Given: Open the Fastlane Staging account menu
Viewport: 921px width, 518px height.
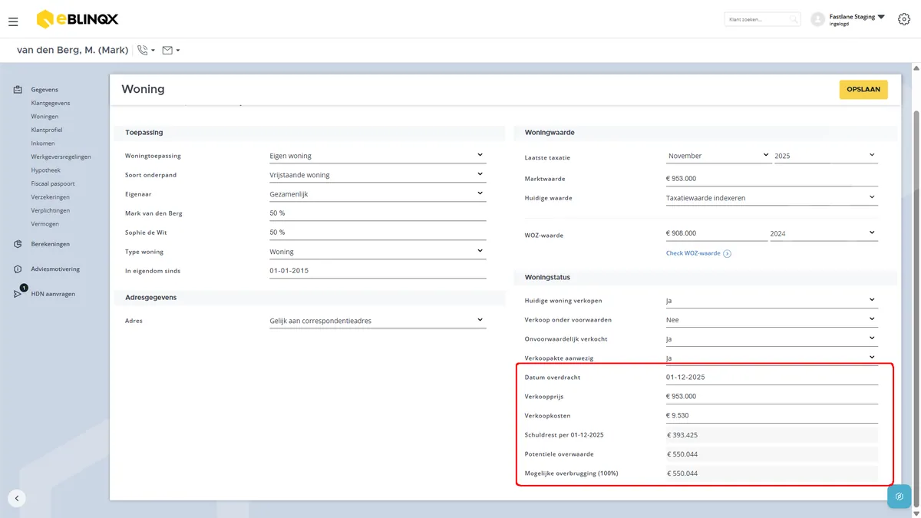Looking at the screenshot, I should click(x=857, y=19).
